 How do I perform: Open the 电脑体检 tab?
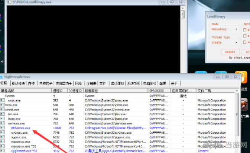click(150, 83)
